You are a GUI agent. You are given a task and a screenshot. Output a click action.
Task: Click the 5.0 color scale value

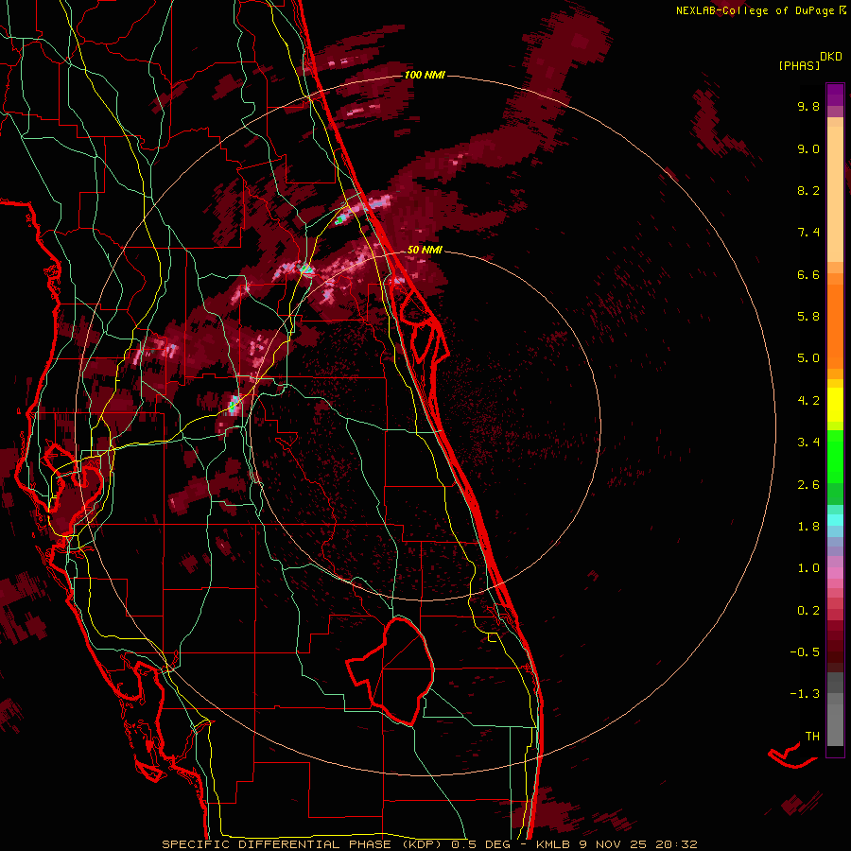(x=808, y=358)
